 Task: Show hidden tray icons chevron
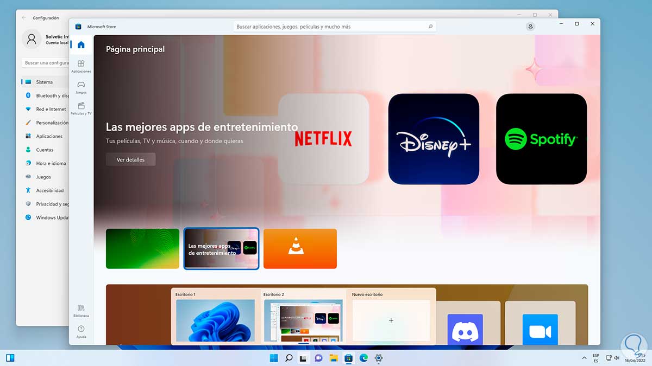point(584,358)
